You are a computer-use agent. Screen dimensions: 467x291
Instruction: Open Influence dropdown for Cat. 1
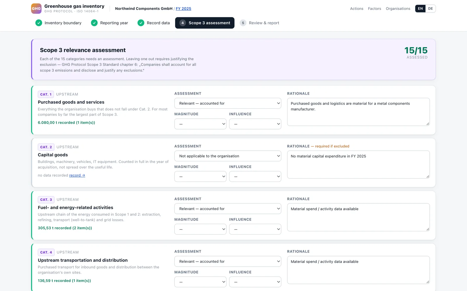click(255, 124)
